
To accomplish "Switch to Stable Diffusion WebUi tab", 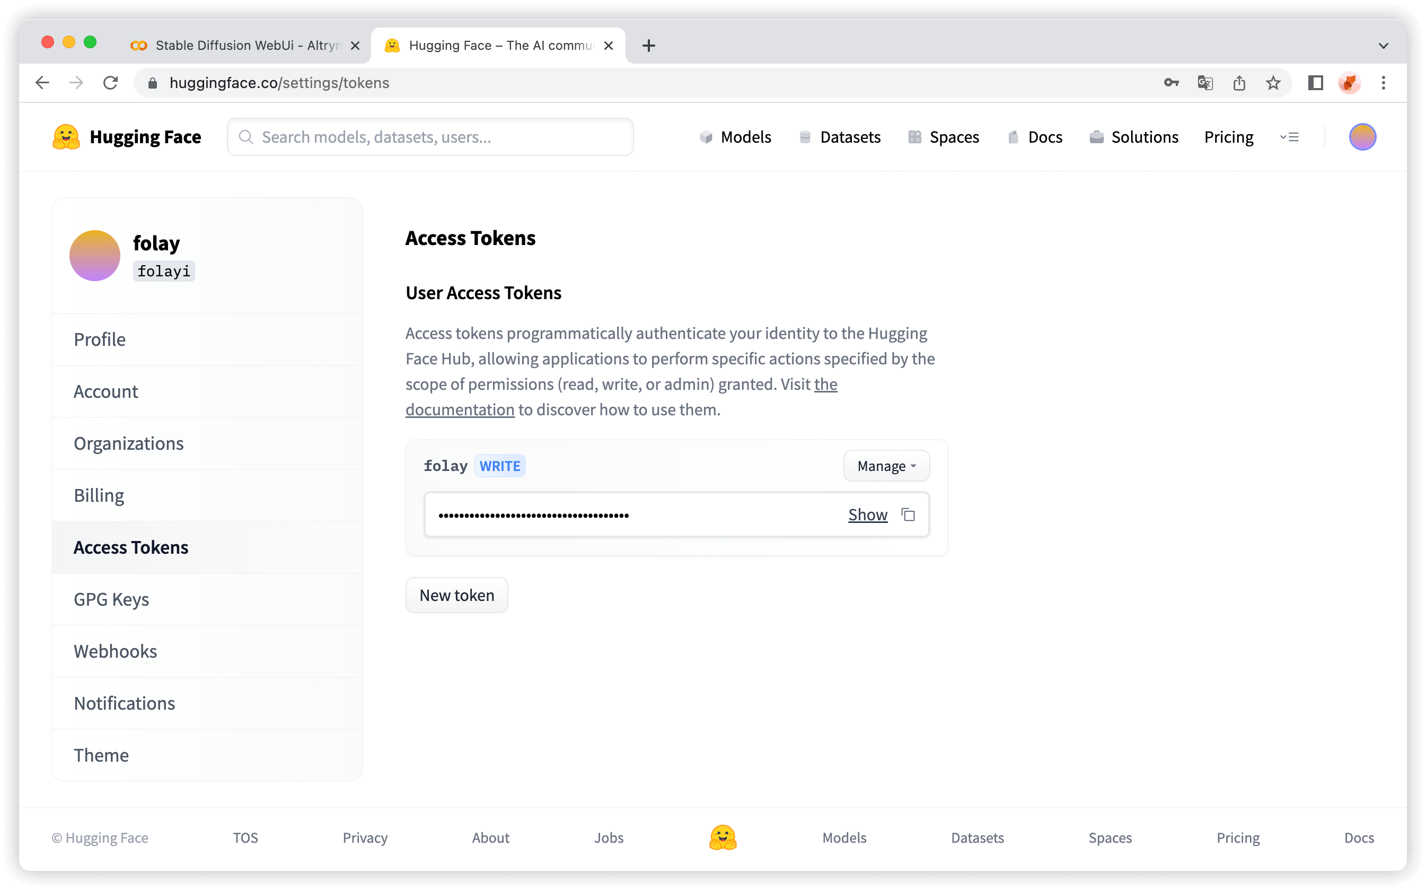I will click(x=244, y=45).
